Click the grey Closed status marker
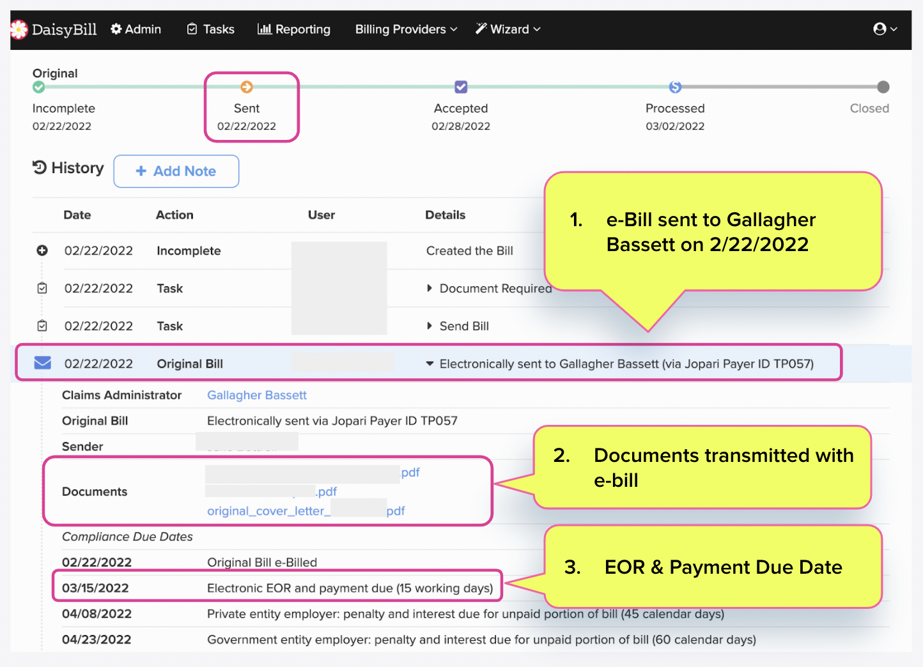The width and height of the screenshot is (923, 667). 883,87
